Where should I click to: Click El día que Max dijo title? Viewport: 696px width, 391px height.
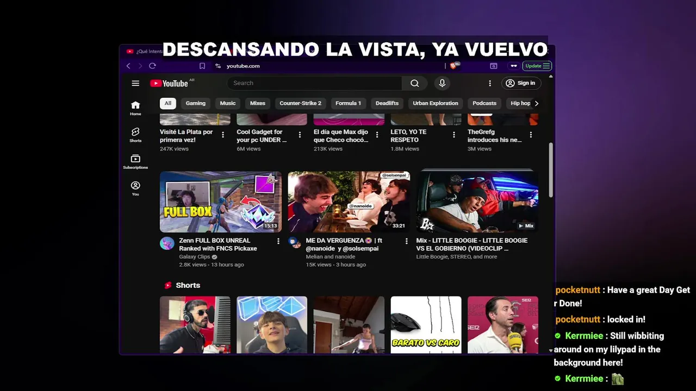[341, 136]
